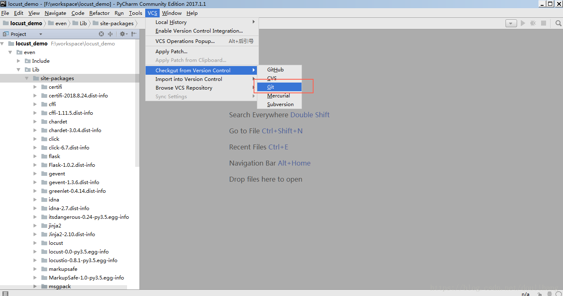Click the certifi folder icon
This screenshot has height=296, width=563.
[x=45, y=87]
